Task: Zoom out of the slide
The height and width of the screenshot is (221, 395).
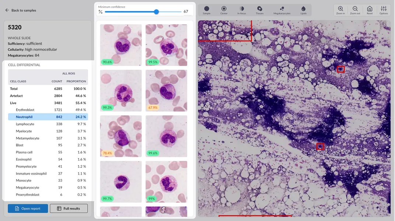Action: coord(355,10)
